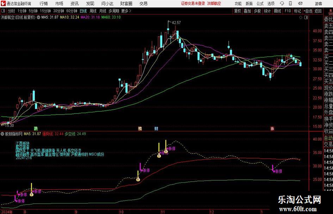Screen dimensions: 333x214
Task: Click the 10 month marker on time axis
Action: coord(121,212)
